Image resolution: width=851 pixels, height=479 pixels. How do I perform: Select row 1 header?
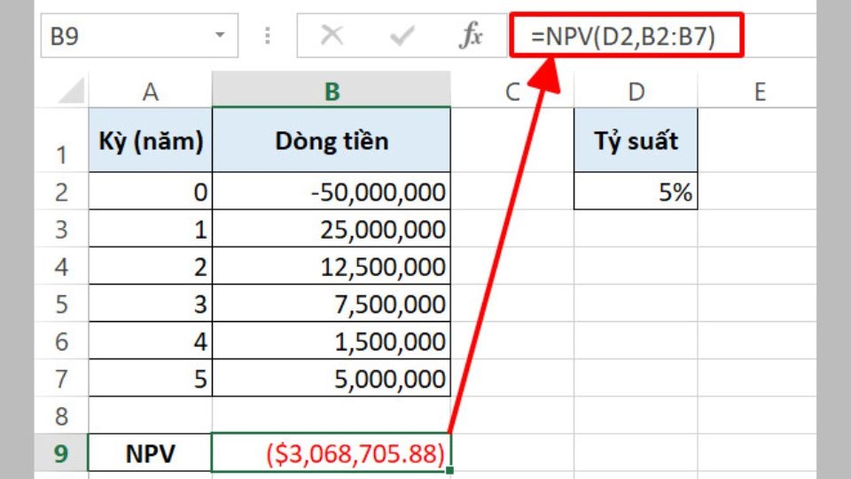(x=61, y=140)
